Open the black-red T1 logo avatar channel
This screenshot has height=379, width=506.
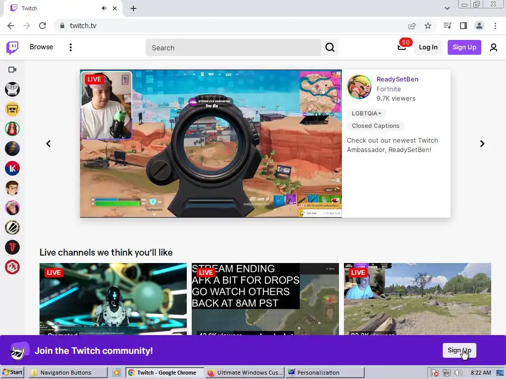pos(12,248)
